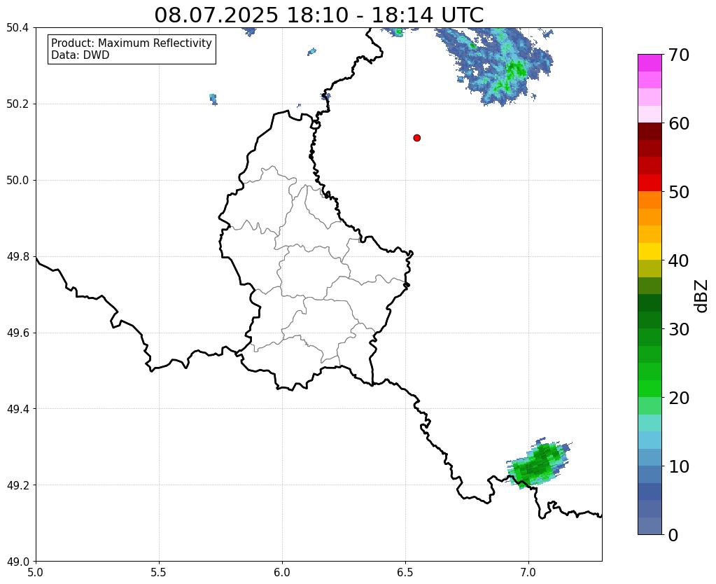Click the orange colorbar swatch just below 50
716x584 pixels.
(x=650, y=200)
